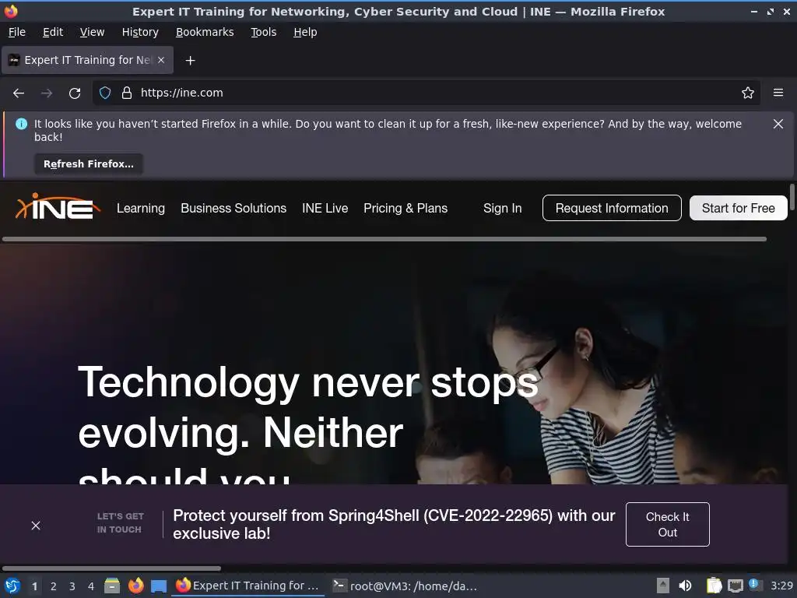Switch to workspace 1
This screenshot has height=598, width=797.
pos(34,586)
